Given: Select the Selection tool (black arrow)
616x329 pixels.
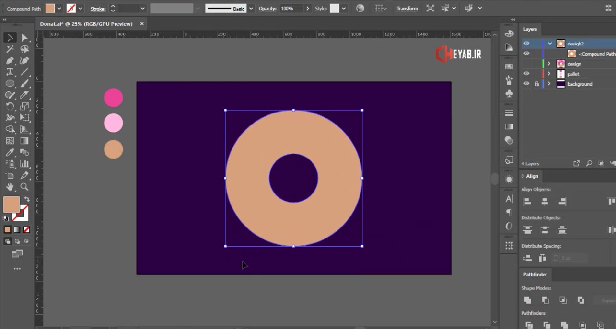Looking at the screenshot, I should click(10, 38).
